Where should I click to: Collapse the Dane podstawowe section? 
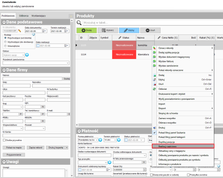pos(4,22)
